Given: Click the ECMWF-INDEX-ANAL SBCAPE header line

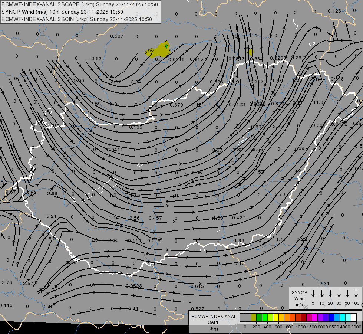Looking at the screenshot, I should [x=80, y=4].
